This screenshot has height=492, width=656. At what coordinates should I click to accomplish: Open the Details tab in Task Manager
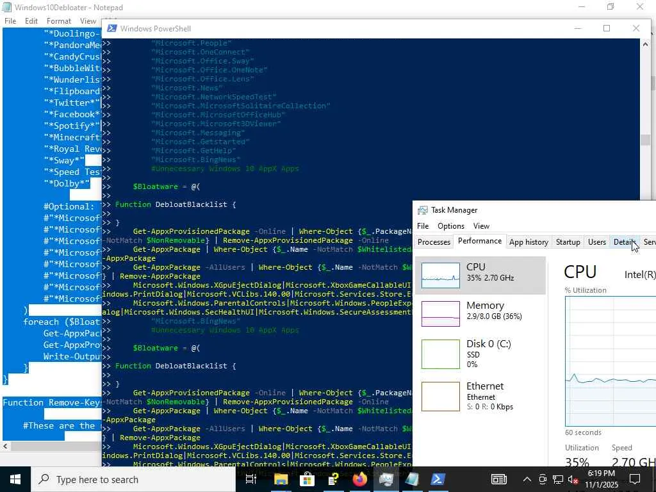tap(625, 242)
